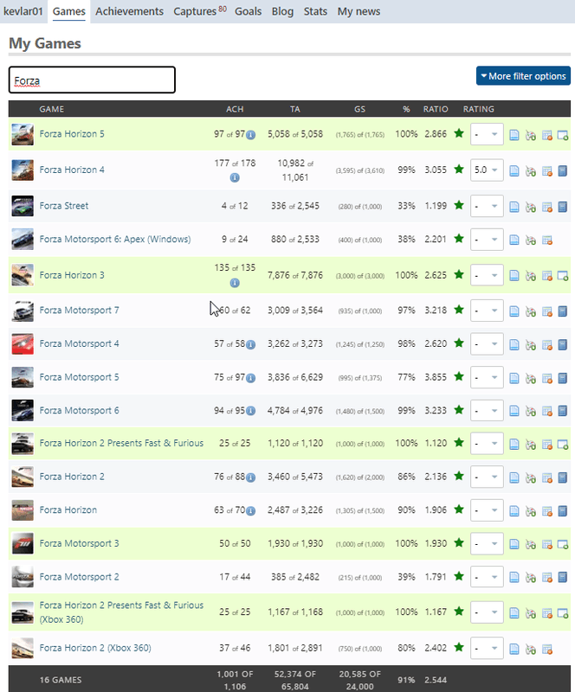This screenshot has height=692, width=575.
Task: Click the window-with-green-badge icon for Forza Motorsport 3
Action: (563, 545)
